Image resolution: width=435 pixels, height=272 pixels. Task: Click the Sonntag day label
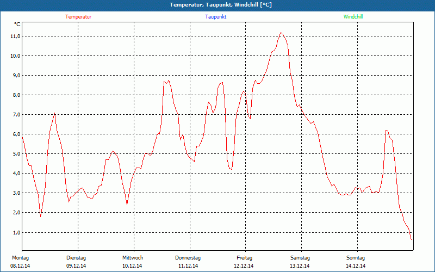(356, 258)
